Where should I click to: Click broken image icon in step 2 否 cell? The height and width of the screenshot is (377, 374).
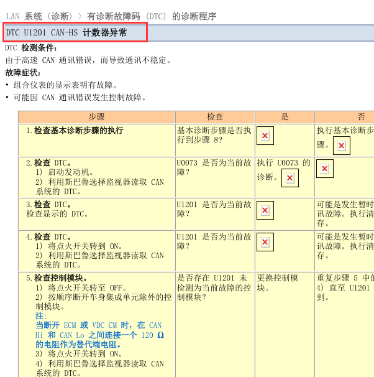[325, 169]
